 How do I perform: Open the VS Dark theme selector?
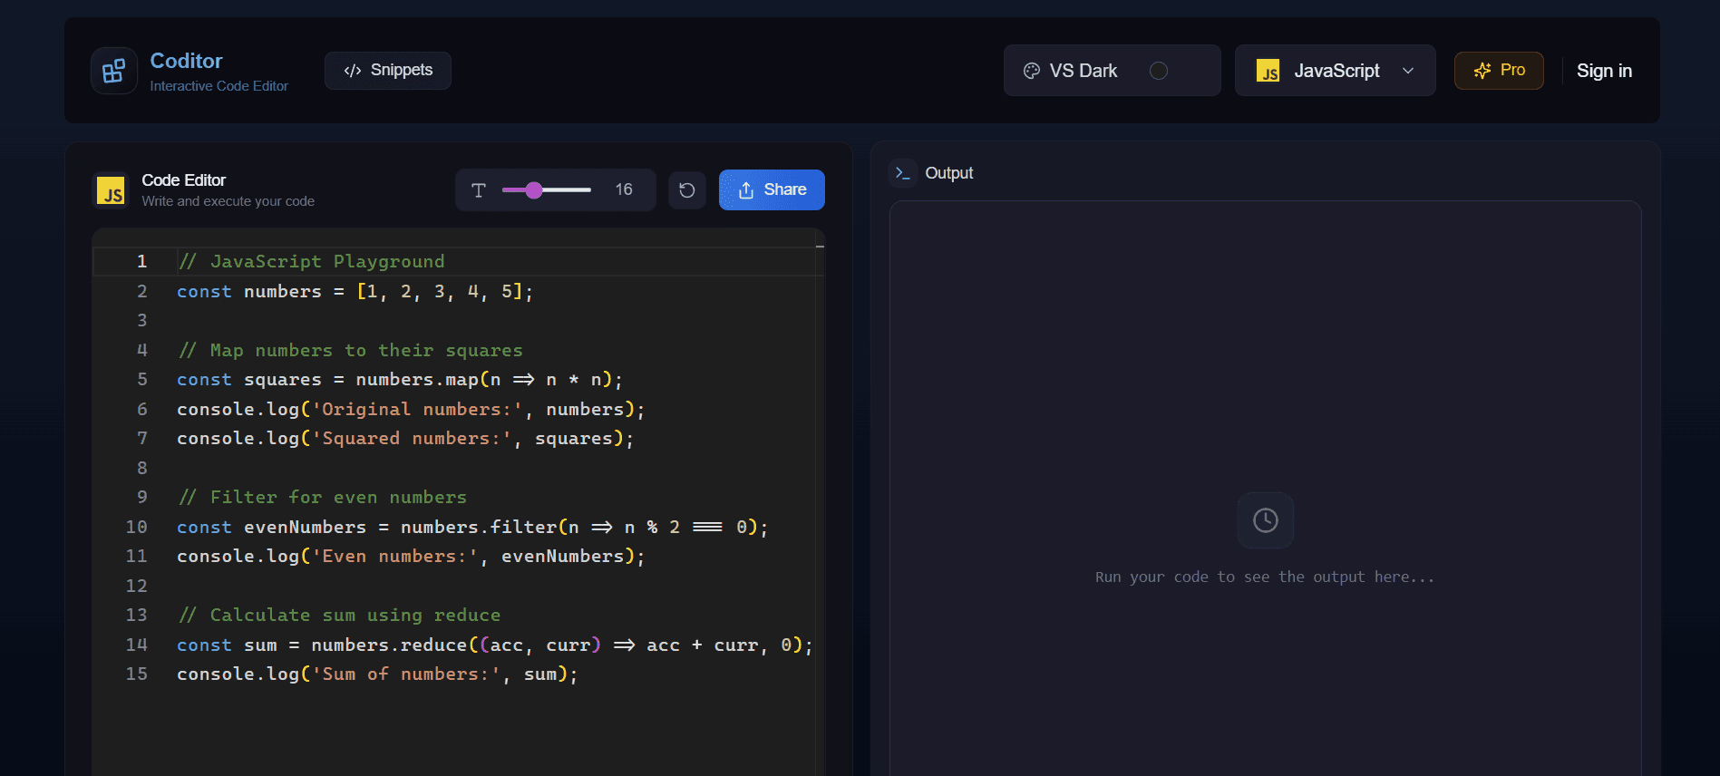pyautogui.click(x=1112, y=71)
